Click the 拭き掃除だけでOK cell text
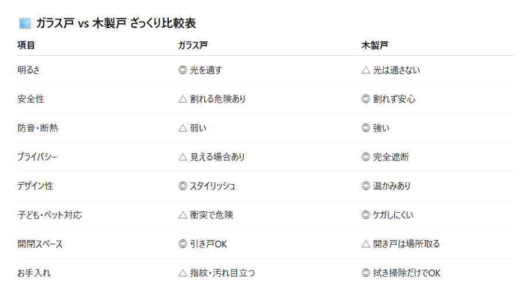Screen dimensions: 525x296 [407, 273]
